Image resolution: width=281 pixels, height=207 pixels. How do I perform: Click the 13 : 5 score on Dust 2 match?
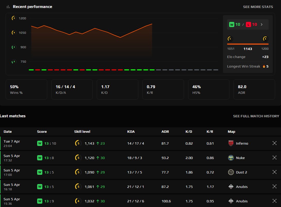point(49,172)
